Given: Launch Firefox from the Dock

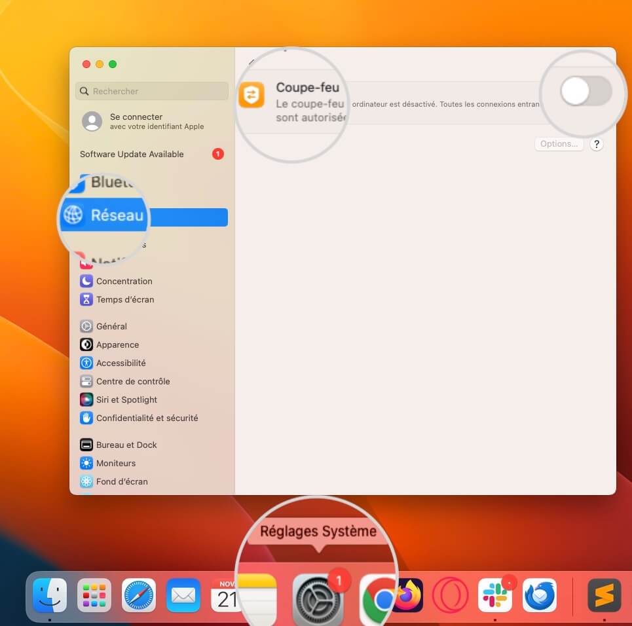Looking at the screenshot, I should coord(409,595).
